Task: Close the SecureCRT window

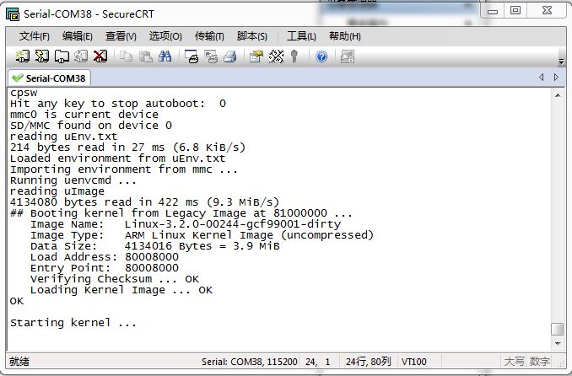Action: tap(547, 10)
